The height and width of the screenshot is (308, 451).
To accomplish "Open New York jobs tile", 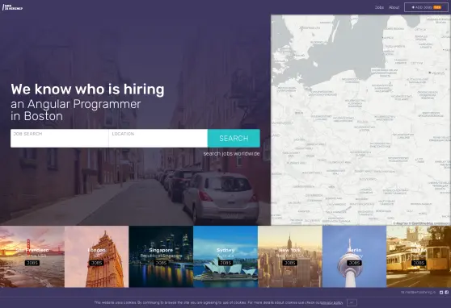I will coord(290,256).
